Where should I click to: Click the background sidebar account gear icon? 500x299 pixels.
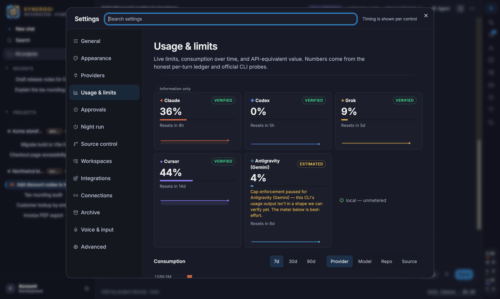click(x=87, y=289)
